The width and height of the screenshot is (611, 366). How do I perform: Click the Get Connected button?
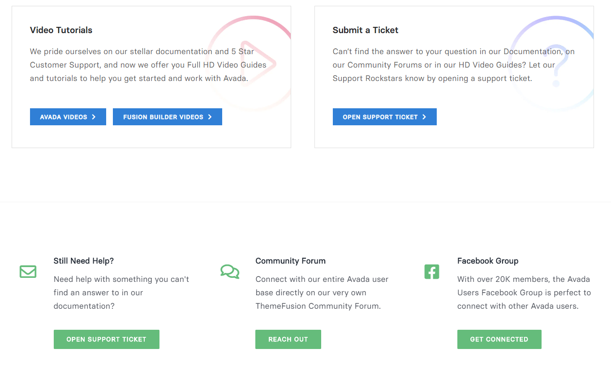pyautogui.click(x=499, y=339)
